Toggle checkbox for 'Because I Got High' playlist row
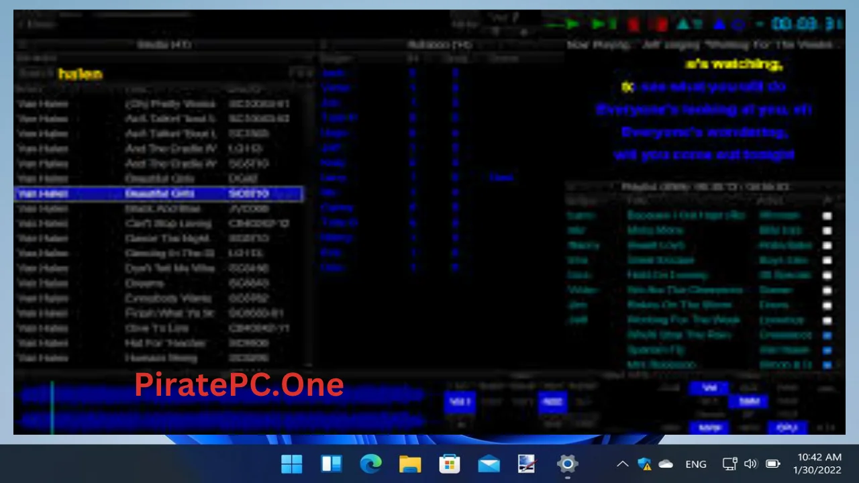The width and height of the screenshot is (859, 483). 827,216
